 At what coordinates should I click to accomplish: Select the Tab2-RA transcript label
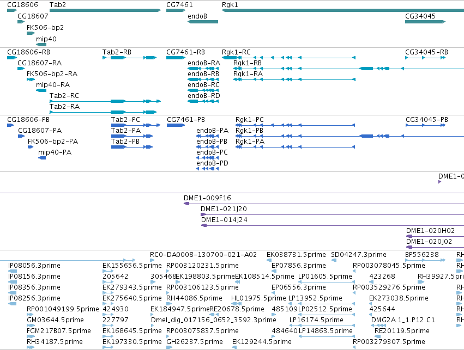tap(64, 106)
